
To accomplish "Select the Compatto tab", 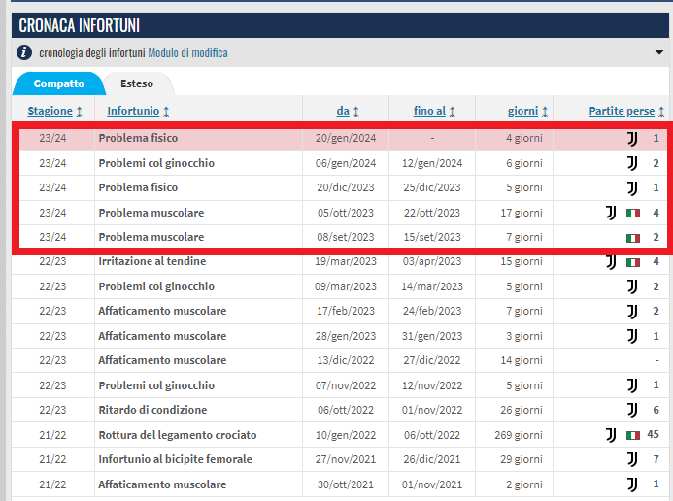I will (x=58, y=83).
